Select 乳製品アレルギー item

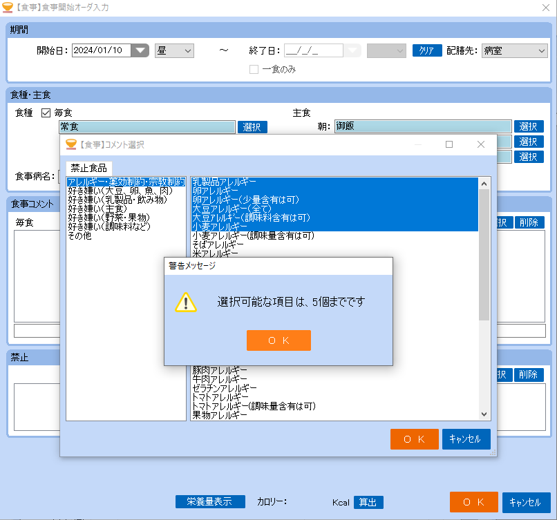click(334, 182)
